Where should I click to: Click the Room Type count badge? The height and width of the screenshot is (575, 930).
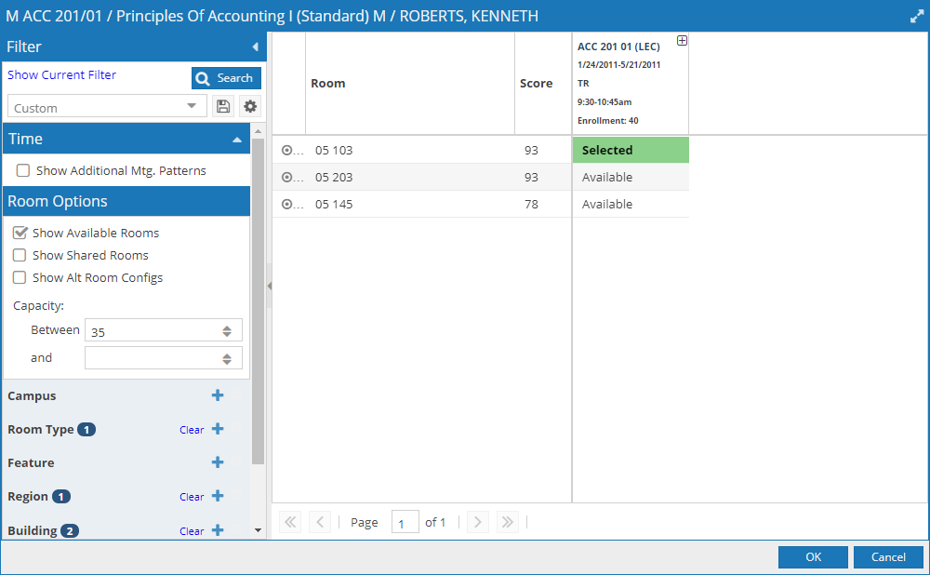coord(86,430)
